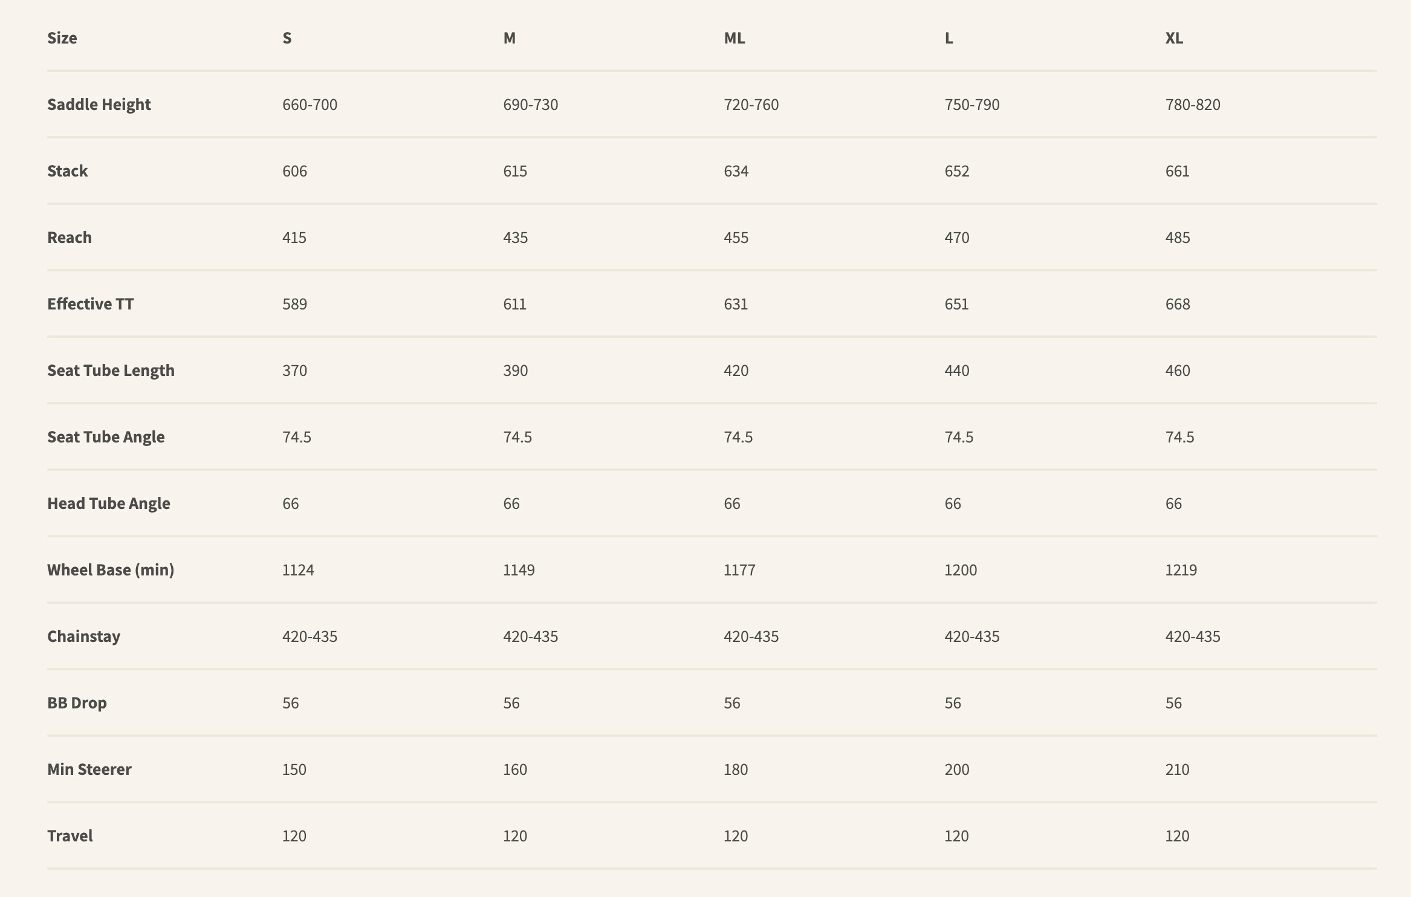The width and height of the screenshot is (1411, 897).
Task: Select Min Steerer value 150 for size S
Action: click(294, 769)
